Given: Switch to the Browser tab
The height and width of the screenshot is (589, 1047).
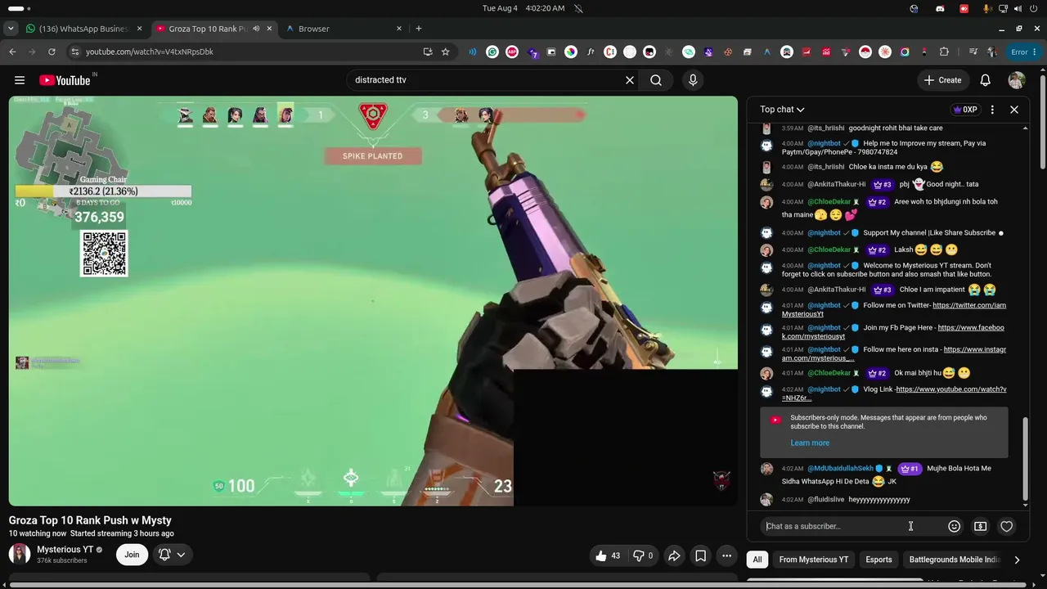Looking at the screenshot, I should (344, 29).
